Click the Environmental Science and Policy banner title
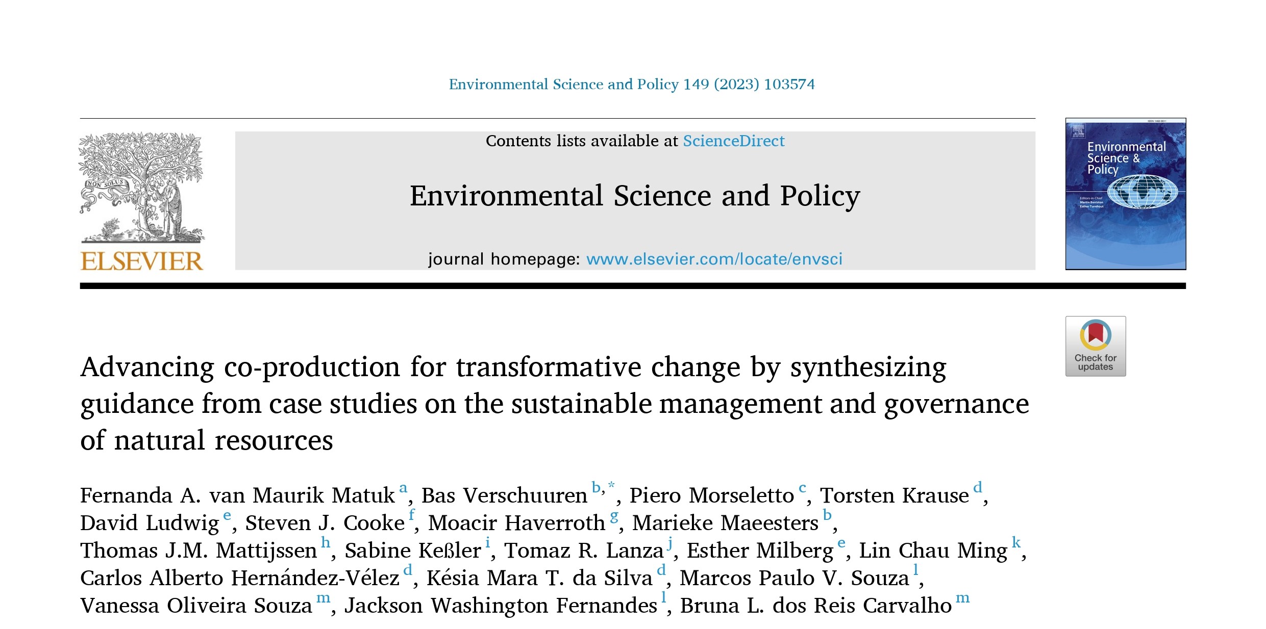Image resolution: width=1266 pixels, height=629 pixels. (635, 196)
